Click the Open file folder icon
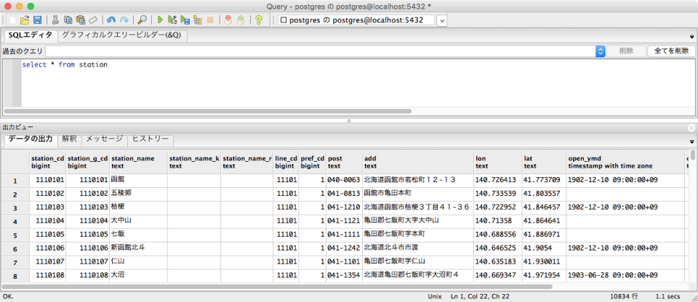This screenshot has height=302, width=698. (25, 20)
